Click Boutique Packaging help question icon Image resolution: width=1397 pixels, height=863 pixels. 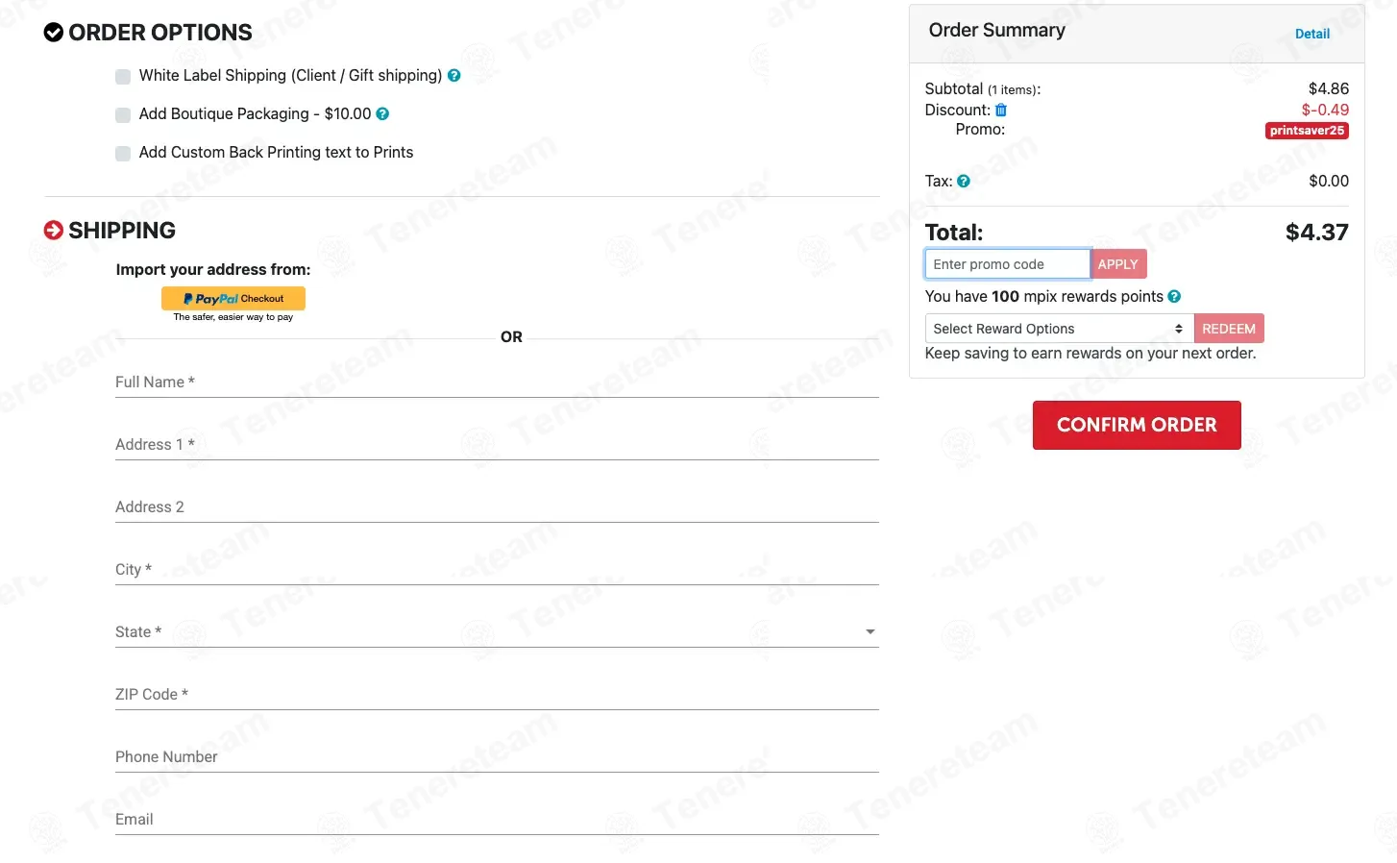pos(382,113)
